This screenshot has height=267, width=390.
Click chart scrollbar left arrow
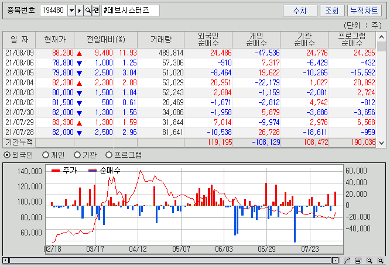tap(6, 261)
